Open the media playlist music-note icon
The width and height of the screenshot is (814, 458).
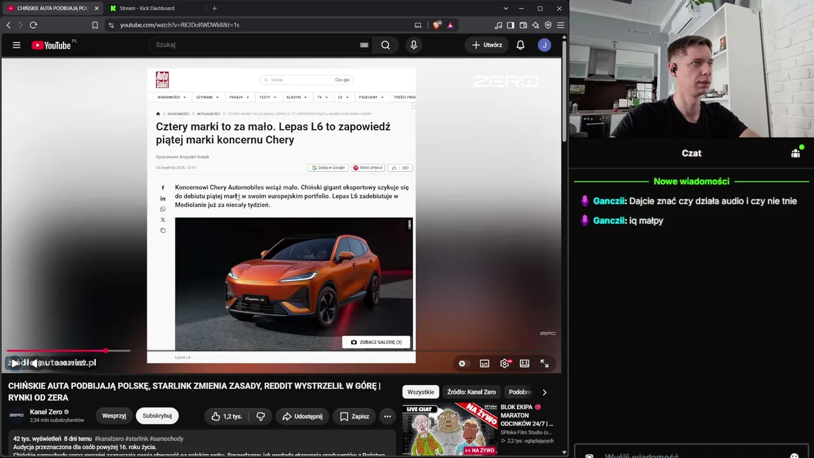tap(499, 25)
